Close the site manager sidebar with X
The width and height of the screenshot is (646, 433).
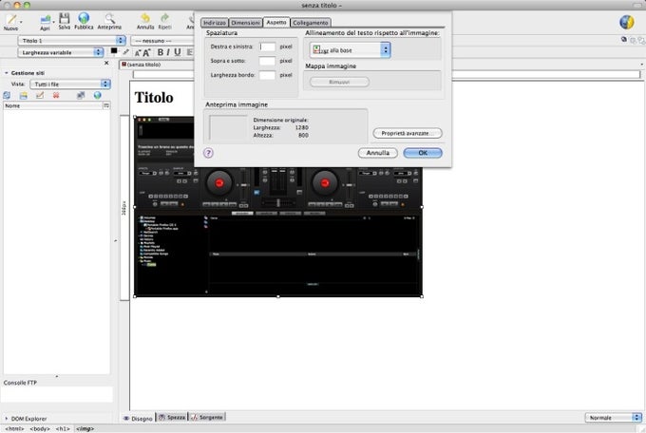point(106,63)
